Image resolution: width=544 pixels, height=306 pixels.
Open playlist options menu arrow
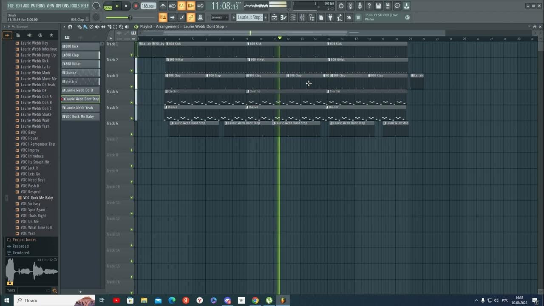click(64, 27)
